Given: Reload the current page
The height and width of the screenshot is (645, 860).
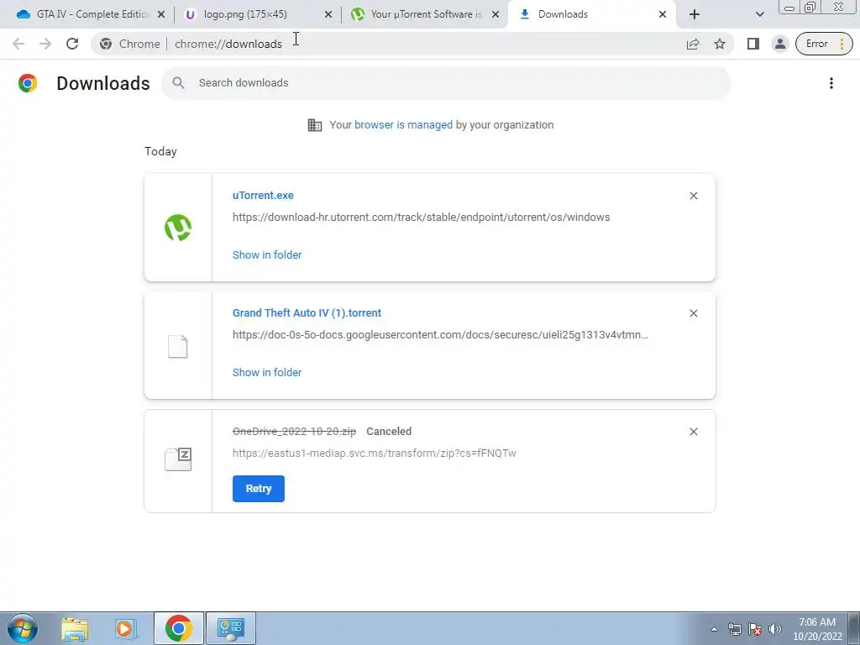Looking at the screenshot, I should coord(72,44).
